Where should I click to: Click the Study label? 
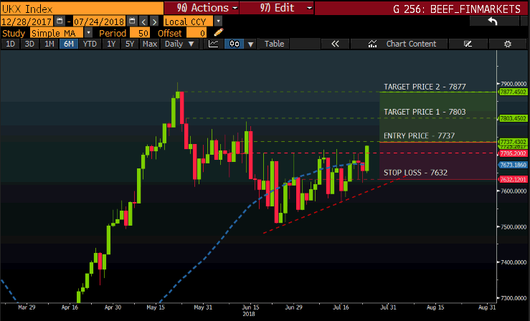pos(14,33)
